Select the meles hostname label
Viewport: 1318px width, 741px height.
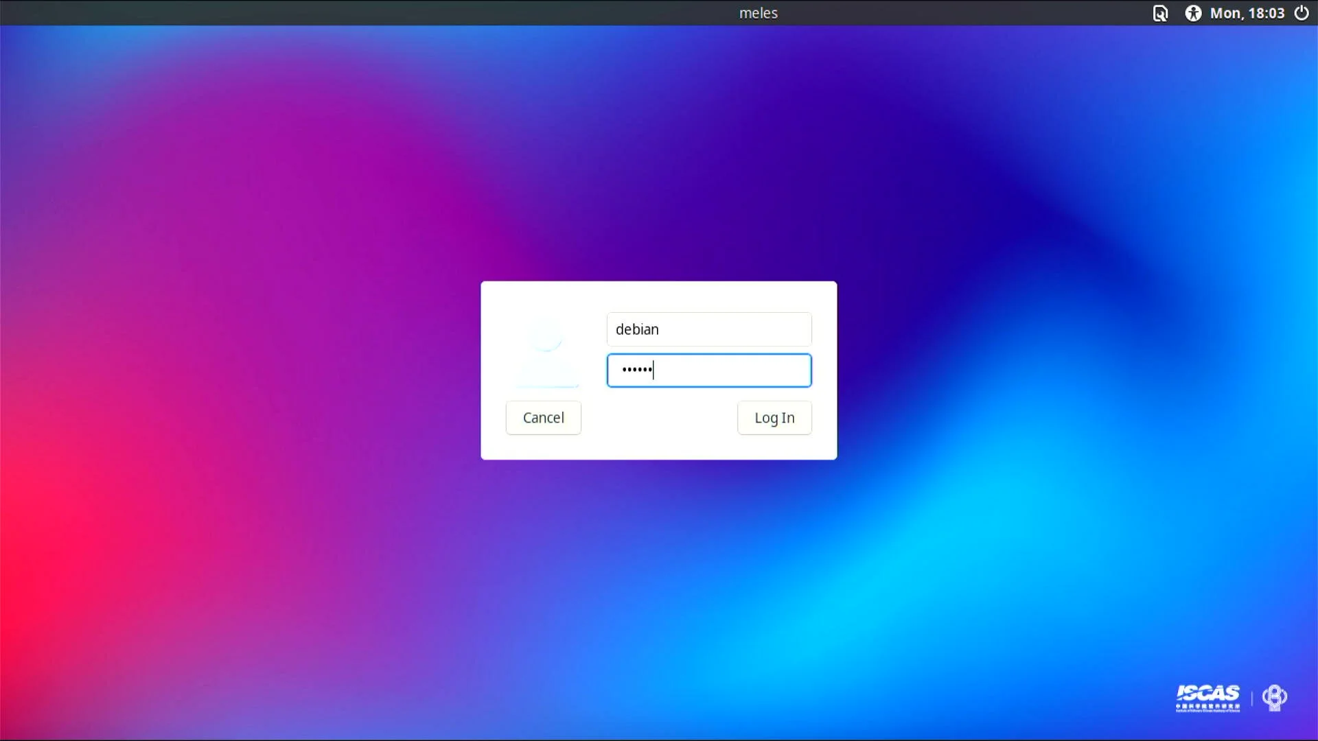click(758, 13)
